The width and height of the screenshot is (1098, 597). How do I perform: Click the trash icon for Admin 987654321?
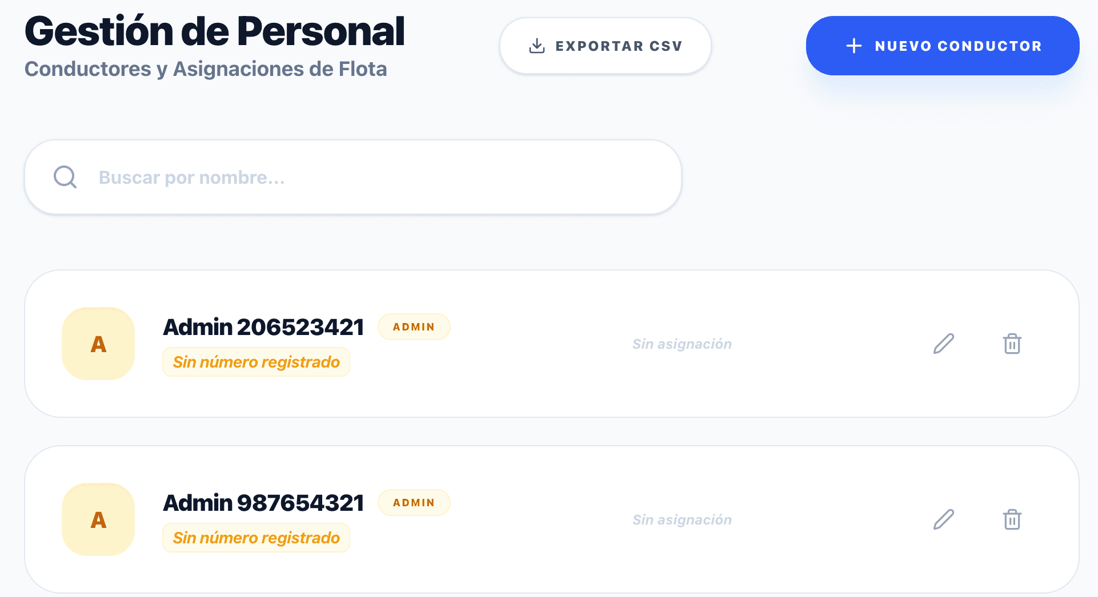click(1012, 519)
